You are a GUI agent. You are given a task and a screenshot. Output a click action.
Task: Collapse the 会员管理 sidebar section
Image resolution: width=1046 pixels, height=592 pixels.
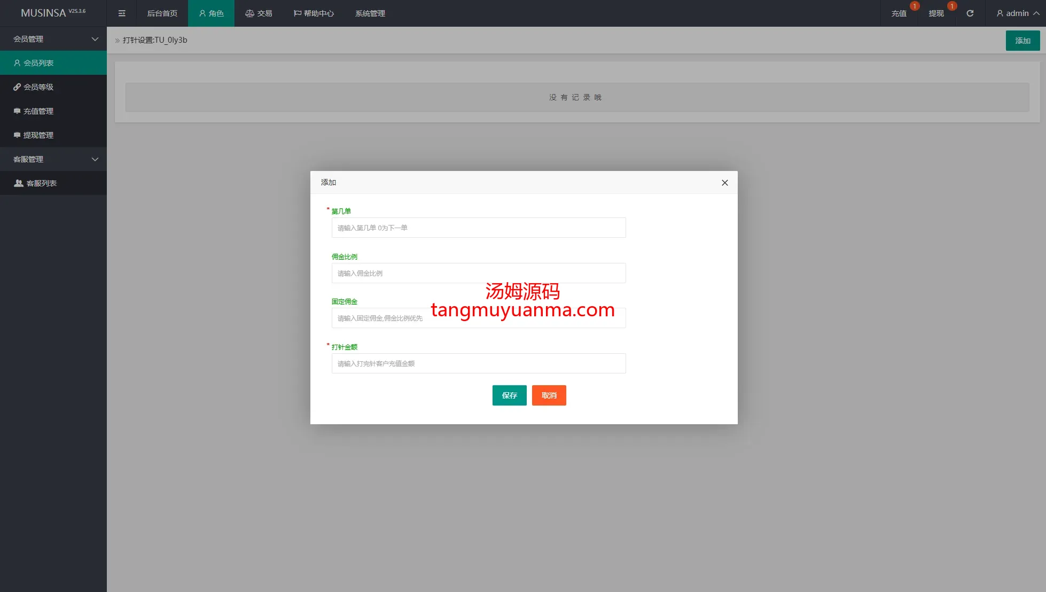[53, 39]
